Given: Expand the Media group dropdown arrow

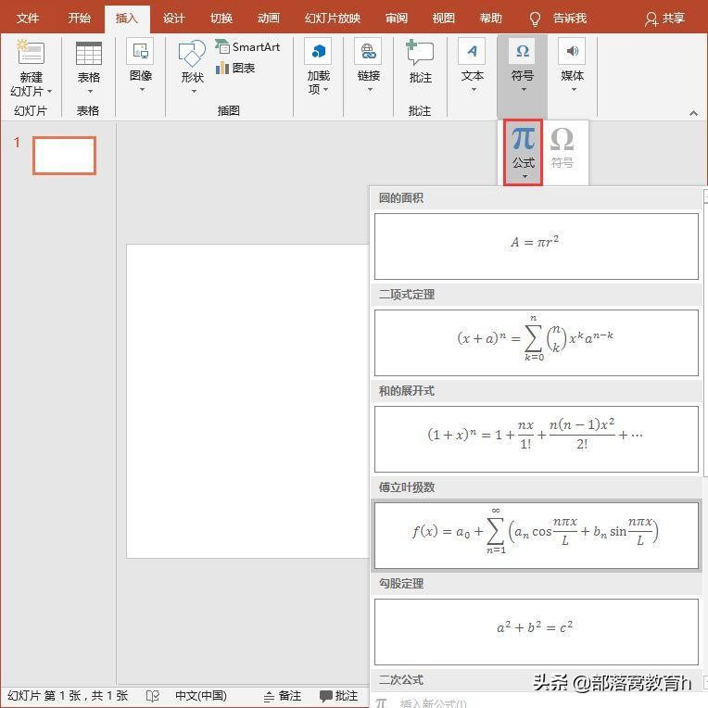Looking at the screenshot, I should (574, 90).
